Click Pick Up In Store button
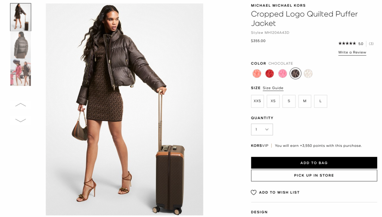Viewport: 382px width, 217px height. click(314, 175)
